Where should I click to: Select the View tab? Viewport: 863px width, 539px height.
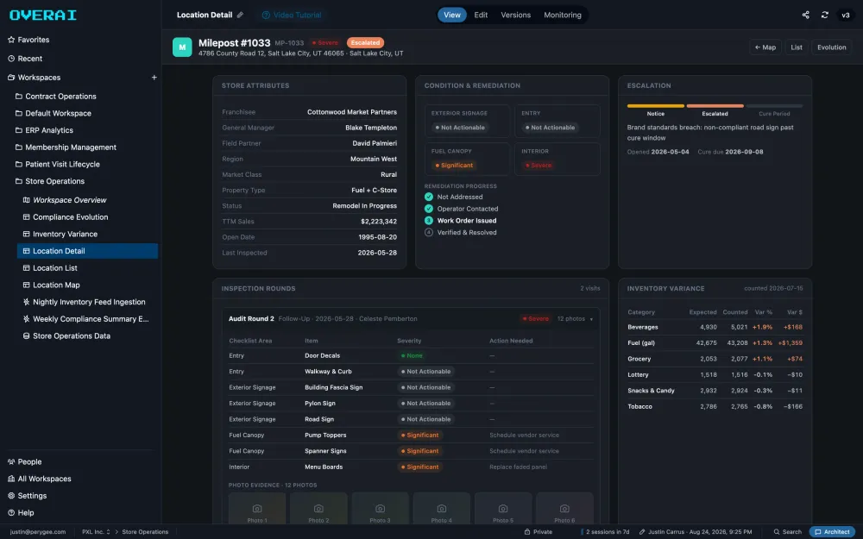pyautogui.click(x=452, y=15)
